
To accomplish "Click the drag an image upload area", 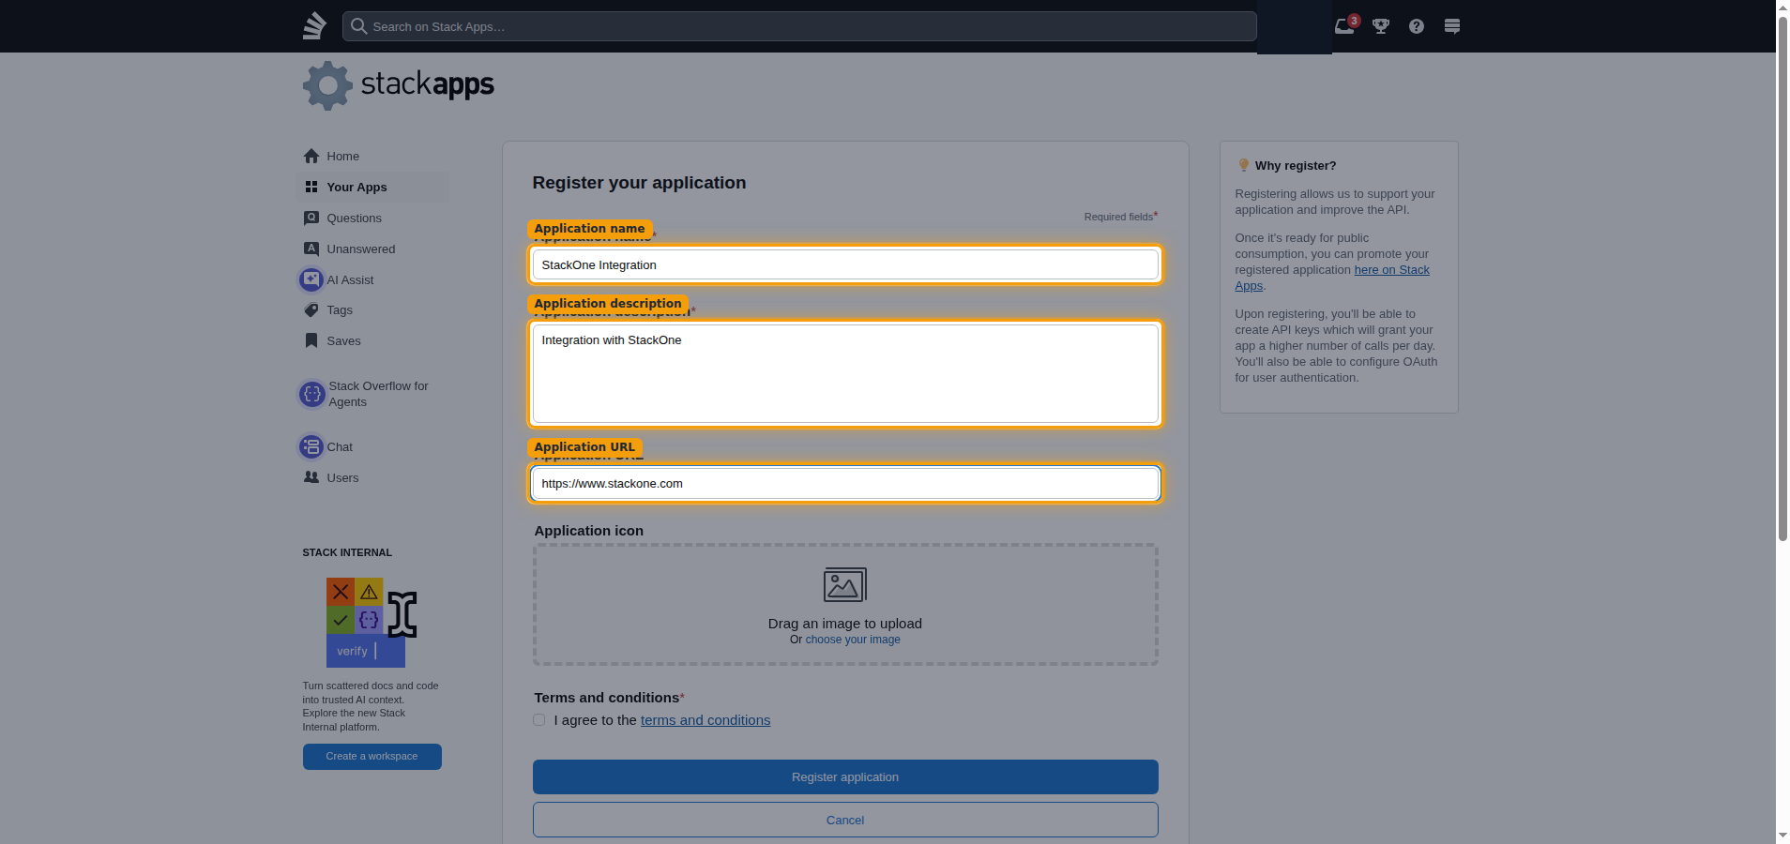I will point(845,605).
